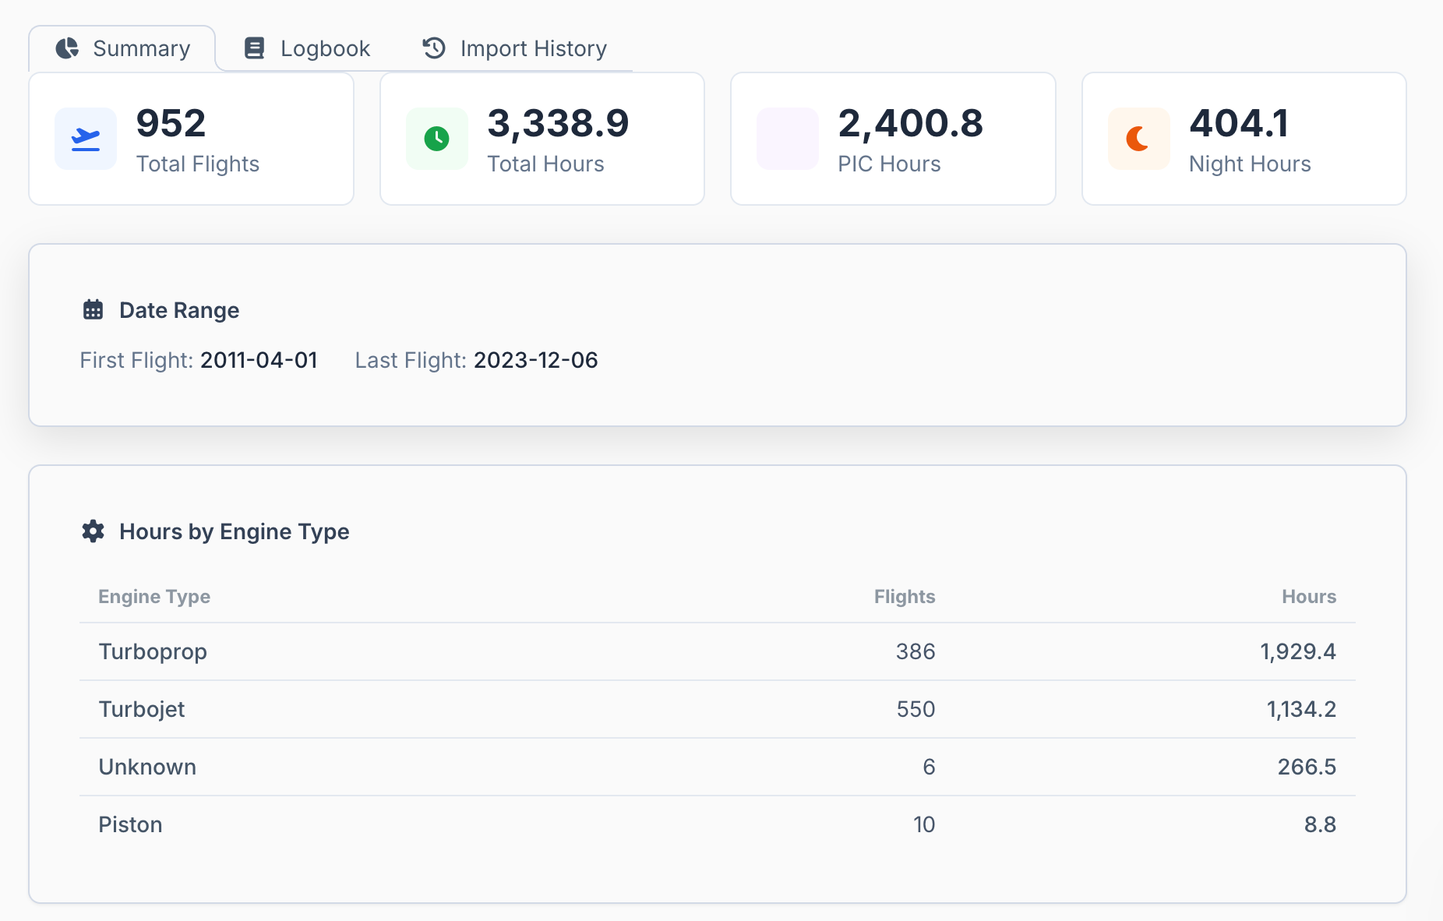The width and height of the screenshot is (1443, 921).
Task: Click the calendar icon next to Date Range
Action: (x=93, y=310)
